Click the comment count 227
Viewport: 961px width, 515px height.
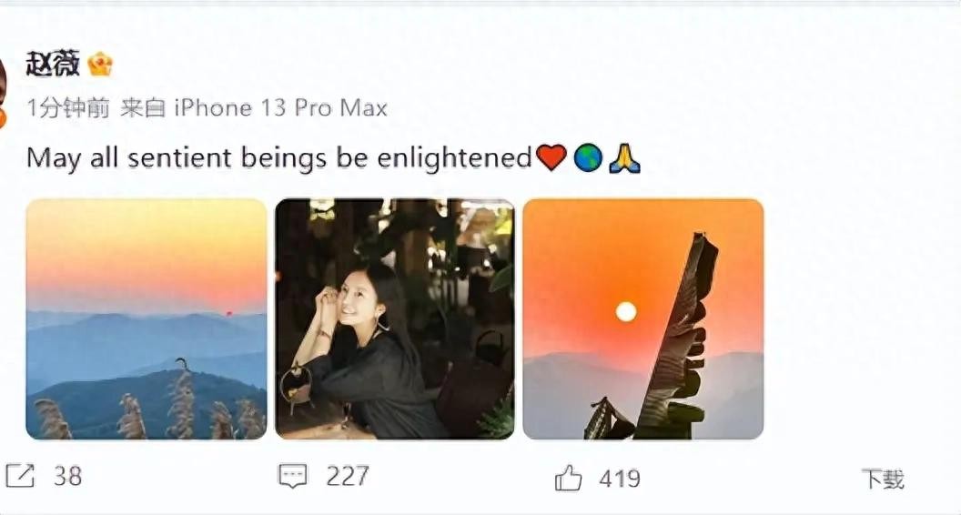pyautogui.click(x=348, y=476)
